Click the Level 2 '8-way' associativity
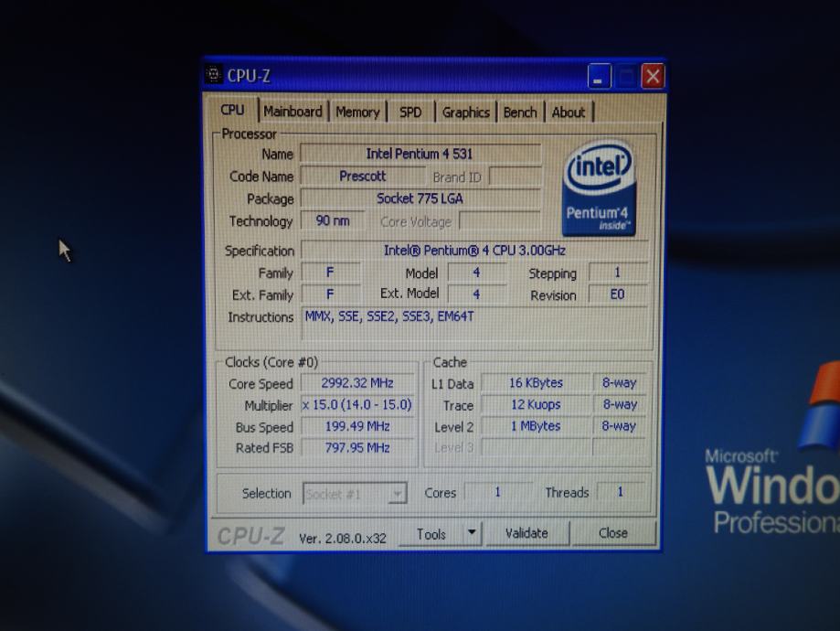 point(620,426)
